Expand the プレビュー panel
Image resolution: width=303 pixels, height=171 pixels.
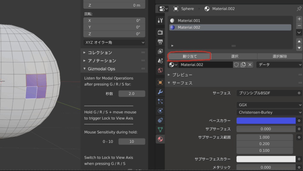click(182, 75)
